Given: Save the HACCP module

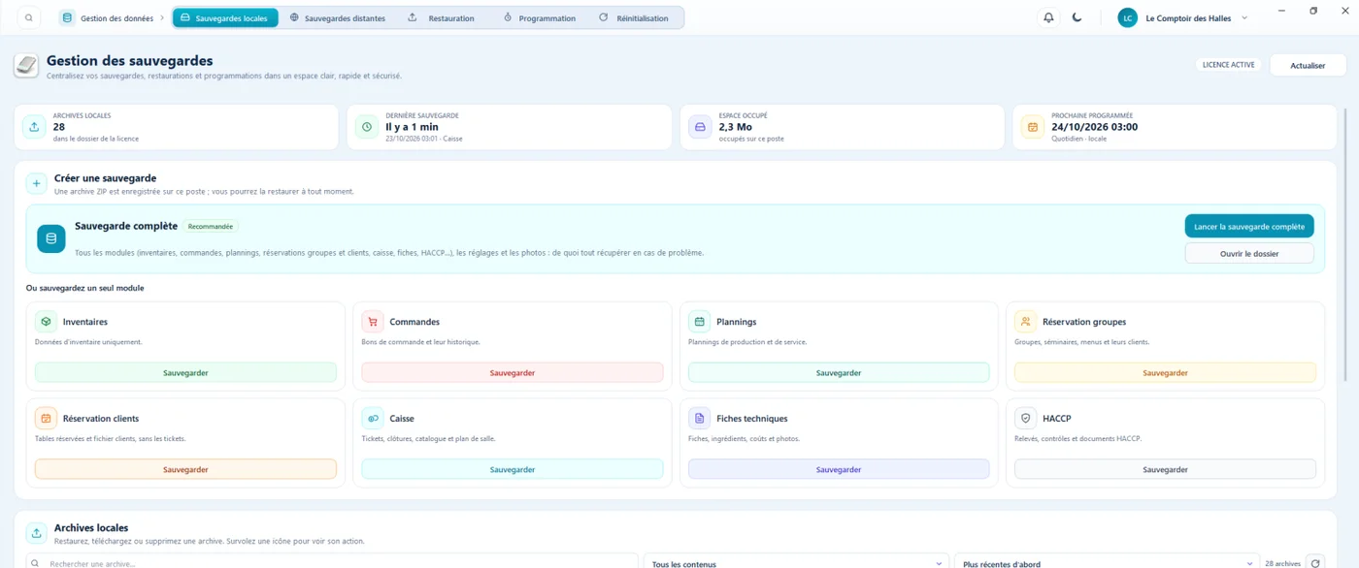Looking at the screenshot, I should tap(1166, 469).
